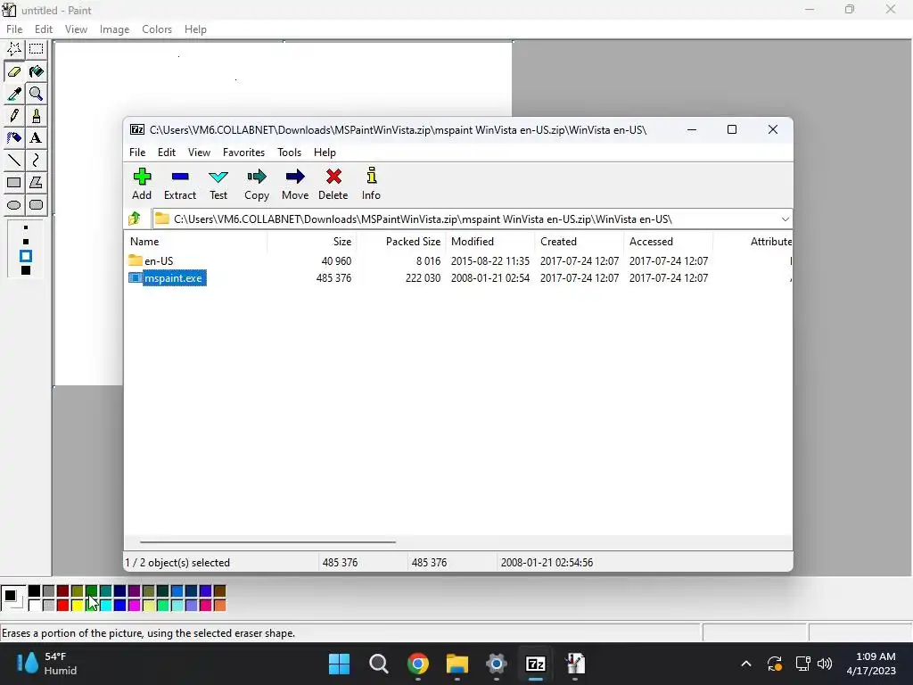Choose the second smallest eraser size
Viewport: 913px width, 685px height.
tap(26, 241)
